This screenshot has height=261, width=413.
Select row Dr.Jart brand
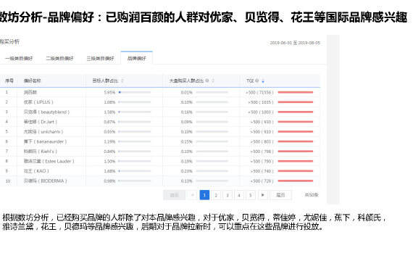(x=159, y=122)
